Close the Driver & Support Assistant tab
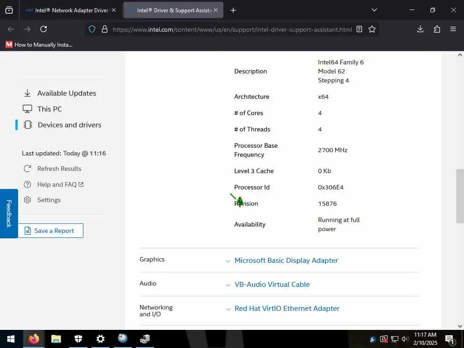 pos(216,10)
